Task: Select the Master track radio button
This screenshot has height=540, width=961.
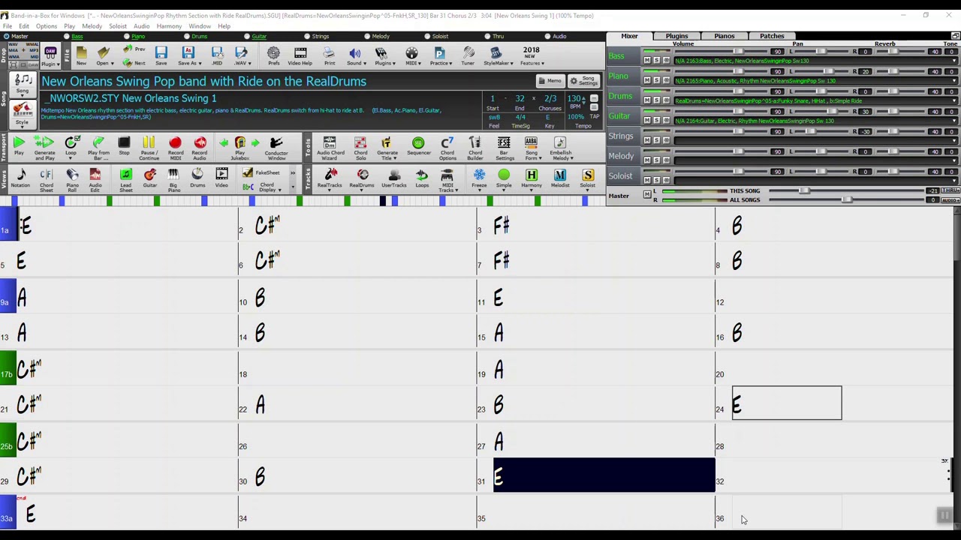Action: point(6,36)
